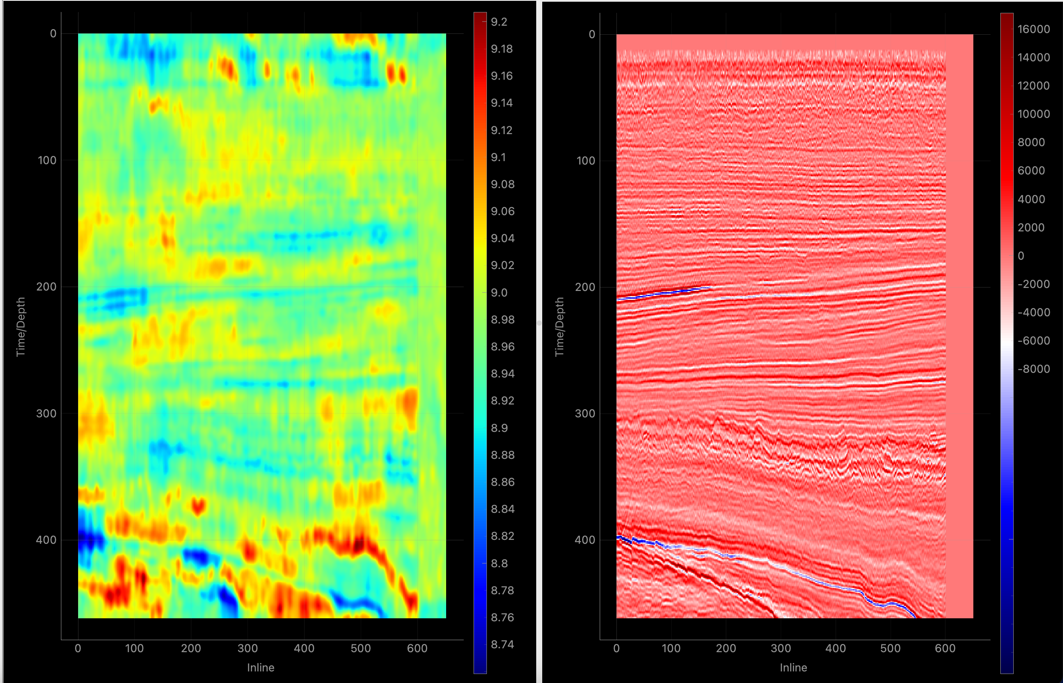Click the 9.2 tick on the left colorbar
This screenshot has height=683, width=1063.
(499, 22)
